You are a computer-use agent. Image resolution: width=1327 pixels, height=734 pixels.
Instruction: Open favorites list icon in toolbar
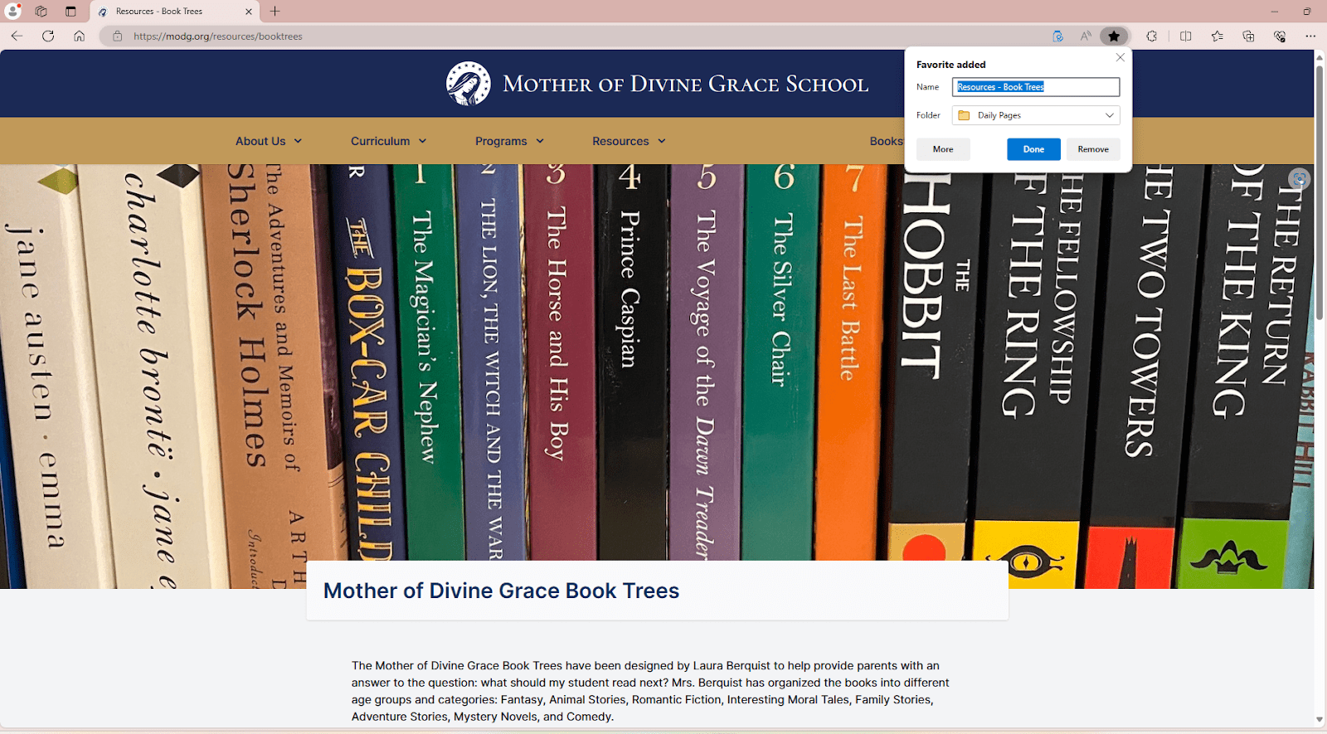point(1217,36)
